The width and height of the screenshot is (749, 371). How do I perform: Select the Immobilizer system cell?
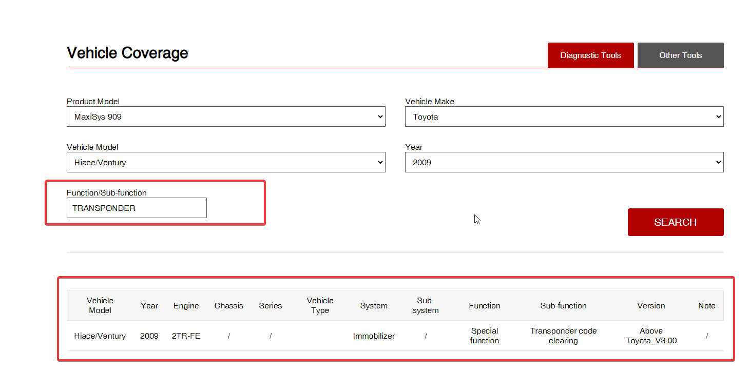coord(374,336)
